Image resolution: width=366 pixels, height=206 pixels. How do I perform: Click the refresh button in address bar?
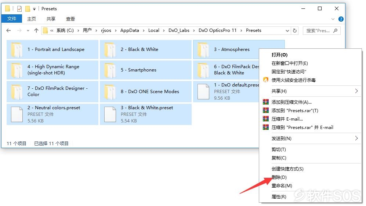tap(295, 30)
